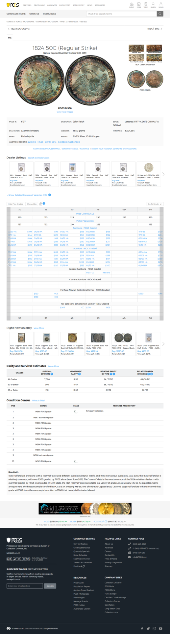Open the Store icon in header
This screenshot has height=634, width=170.
pyautogui.click(x=139, y=5)
